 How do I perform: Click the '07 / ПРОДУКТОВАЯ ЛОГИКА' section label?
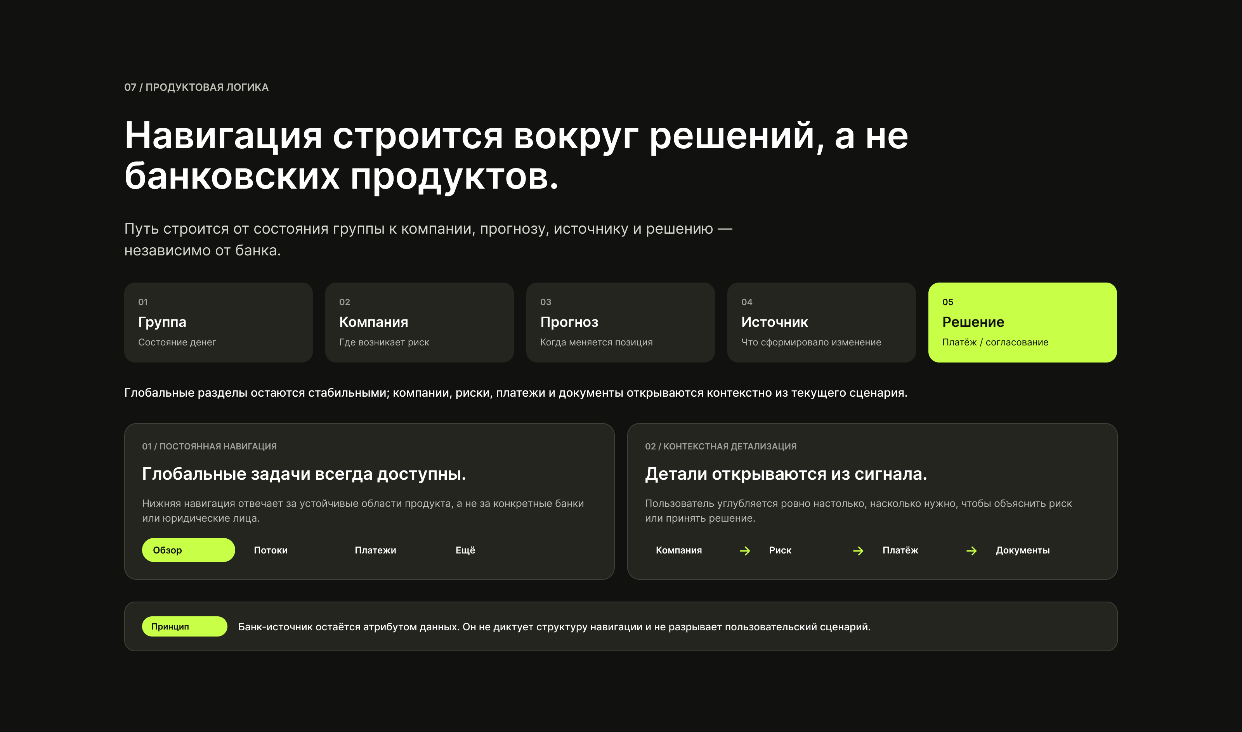click(x=196, y=87)
